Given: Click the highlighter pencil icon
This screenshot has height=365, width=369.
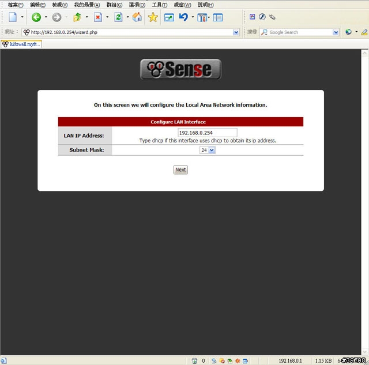Looking at the screenshot, I should pyautogui.click(x=364, y=32).
